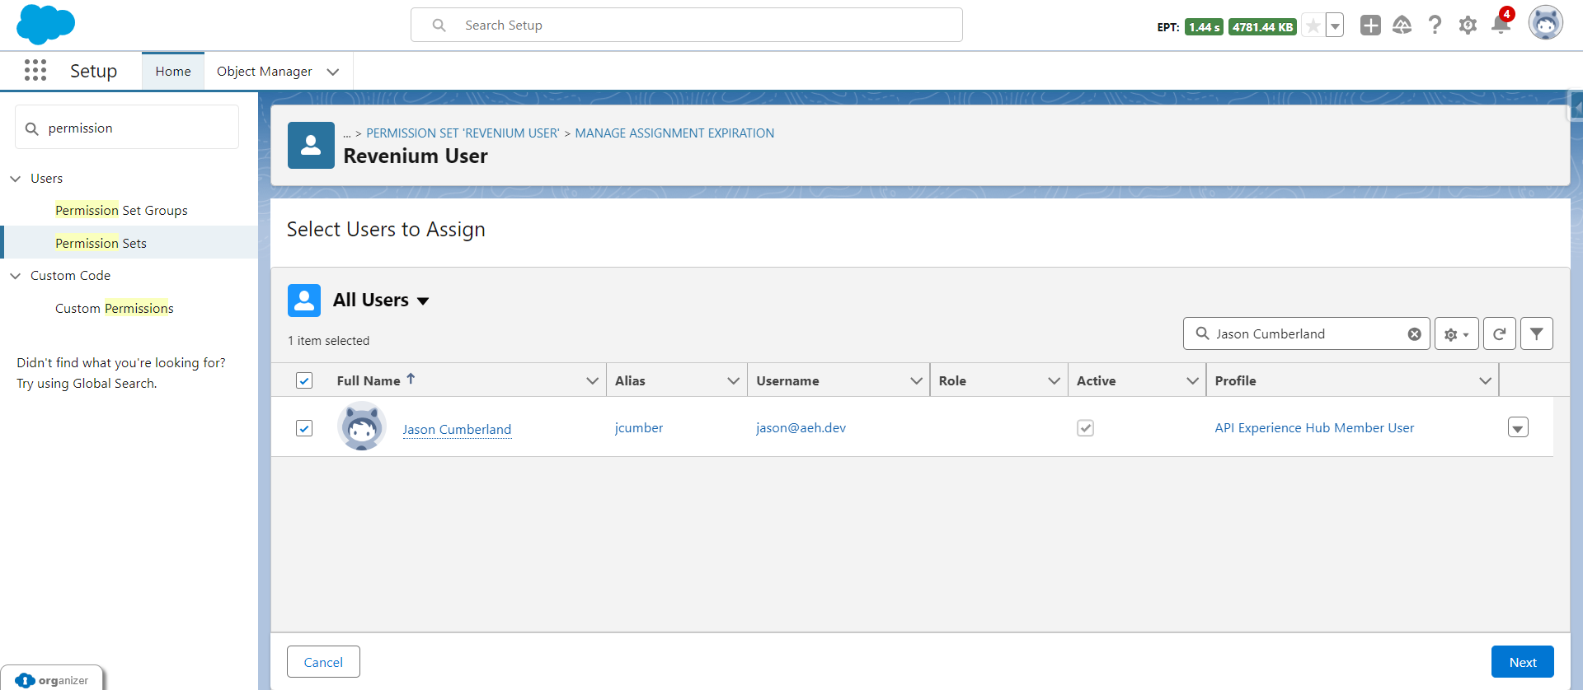Click the Help question mark icon
Screen dimensions: 1583x690
click(x=1435, y=26)
